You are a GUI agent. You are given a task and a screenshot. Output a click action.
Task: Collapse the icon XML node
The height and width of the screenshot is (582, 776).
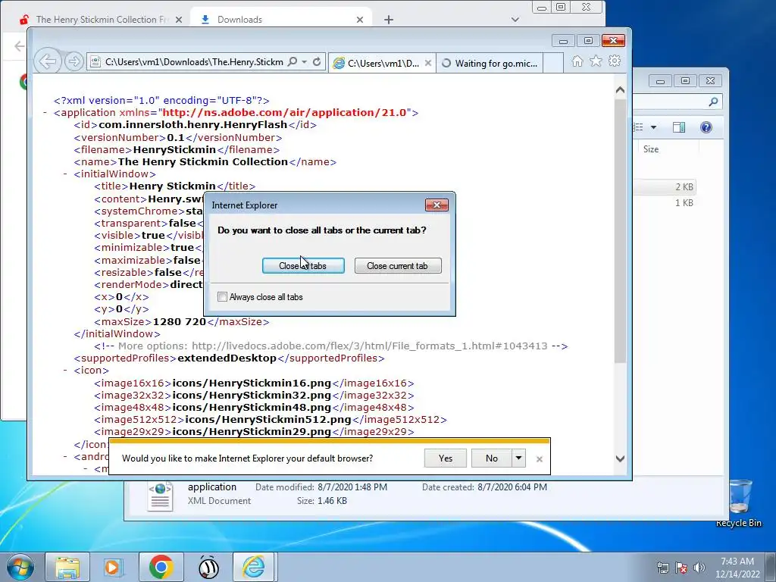[x=65, y=371]
